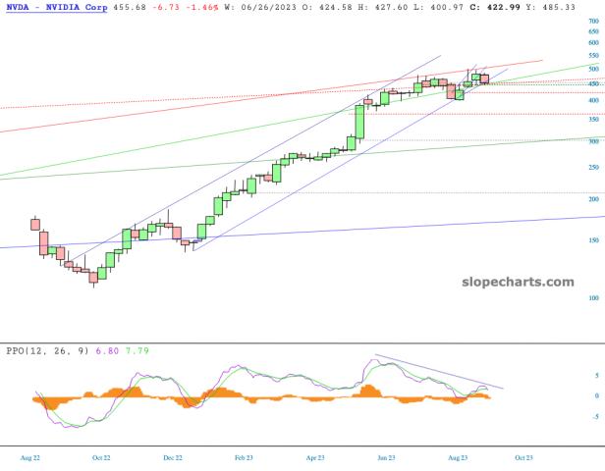Click the high value 427.60
The width and height of the screenshot is (605, 471).
(391, 7)
